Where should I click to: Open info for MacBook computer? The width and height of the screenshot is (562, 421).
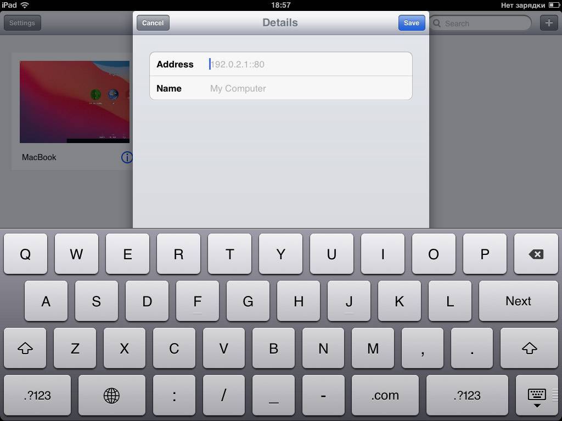coord(127,157)
